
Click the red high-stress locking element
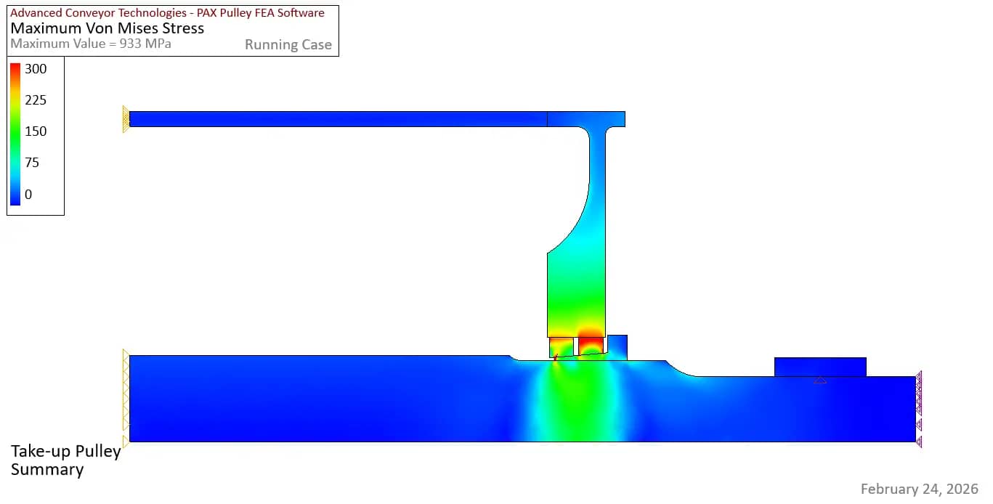591,345
